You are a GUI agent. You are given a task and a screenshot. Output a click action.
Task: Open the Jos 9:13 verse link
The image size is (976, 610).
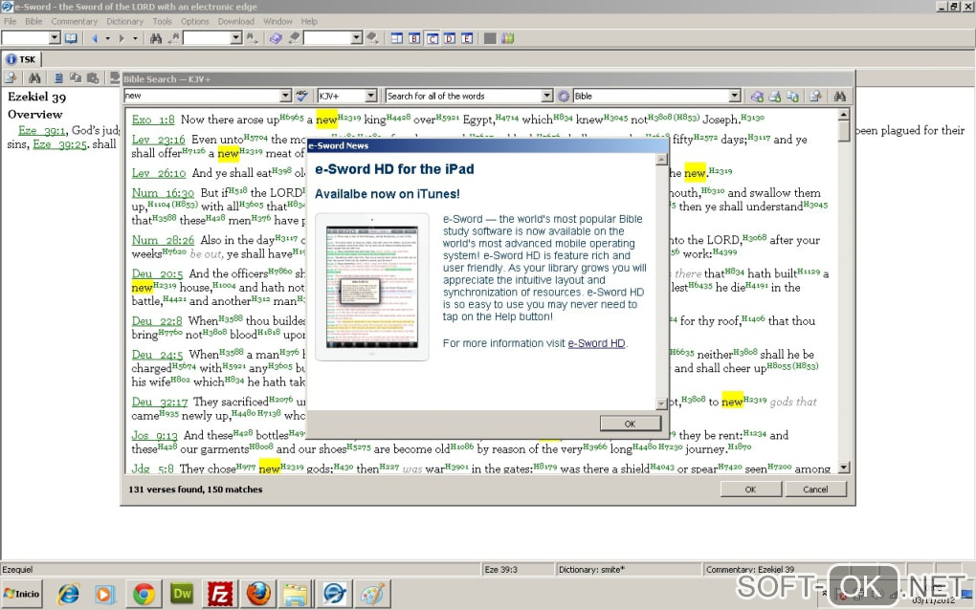point(154,435)
